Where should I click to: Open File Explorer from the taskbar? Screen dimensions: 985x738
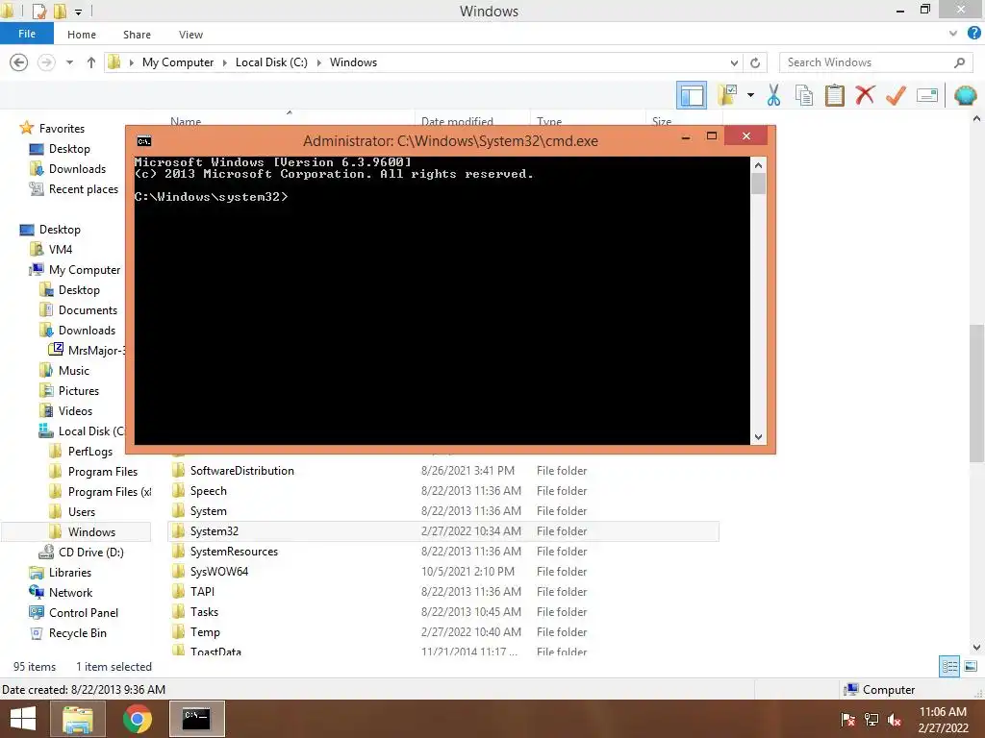click(77, 719)
